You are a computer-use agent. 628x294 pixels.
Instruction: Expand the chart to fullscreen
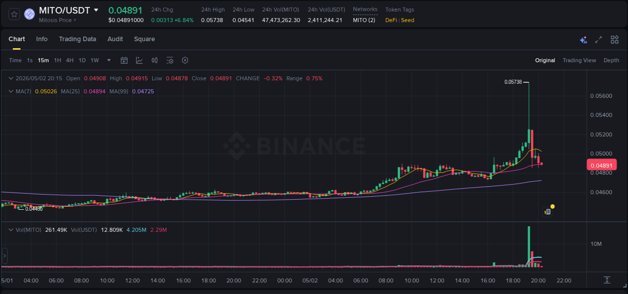coord(598,40)
